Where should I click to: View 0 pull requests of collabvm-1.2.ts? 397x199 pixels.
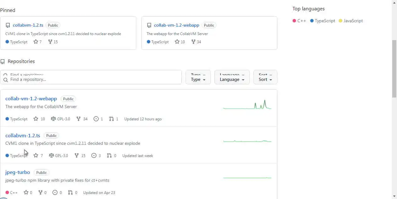pos(111,155)
